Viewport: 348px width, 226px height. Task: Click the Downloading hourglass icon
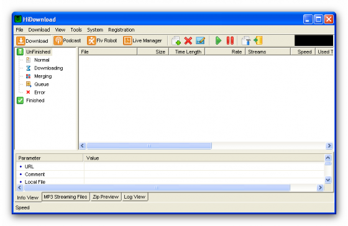(x=29, y=68)
